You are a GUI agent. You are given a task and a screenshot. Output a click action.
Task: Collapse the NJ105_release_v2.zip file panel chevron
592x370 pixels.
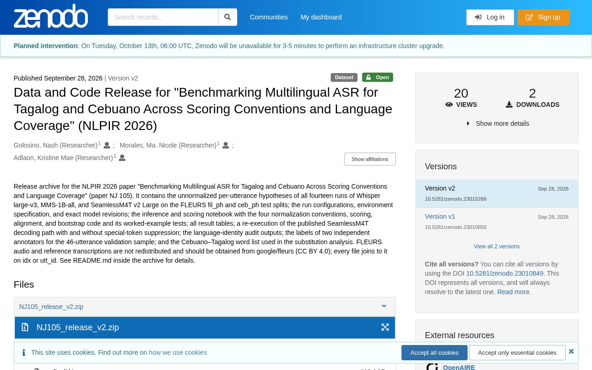[x=384, y=306]
